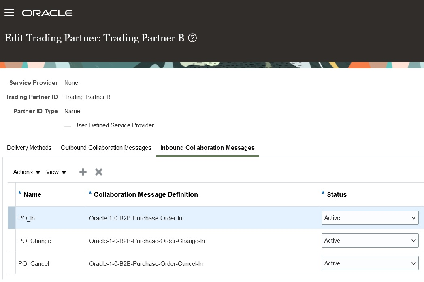
Task: Switch to the Delivery Methods tab
Action: pyautogui.click(x=29, y=148)
